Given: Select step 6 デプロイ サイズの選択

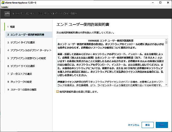Looking at the screenshot, I should [21, 66].
